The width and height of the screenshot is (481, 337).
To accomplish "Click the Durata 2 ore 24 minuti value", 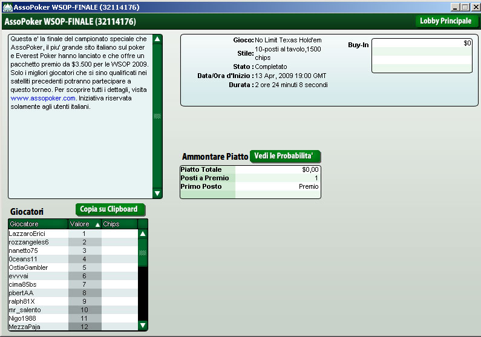I will (x=291, y=85).
